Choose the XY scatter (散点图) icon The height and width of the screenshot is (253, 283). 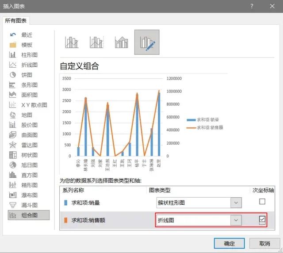coord(13,105)
